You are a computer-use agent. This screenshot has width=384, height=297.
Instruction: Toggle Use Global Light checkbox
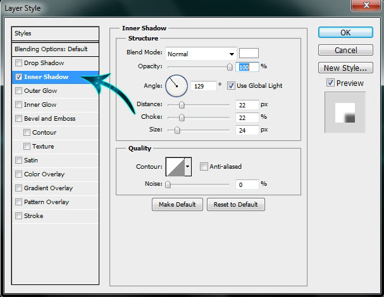tap(232, 85)
